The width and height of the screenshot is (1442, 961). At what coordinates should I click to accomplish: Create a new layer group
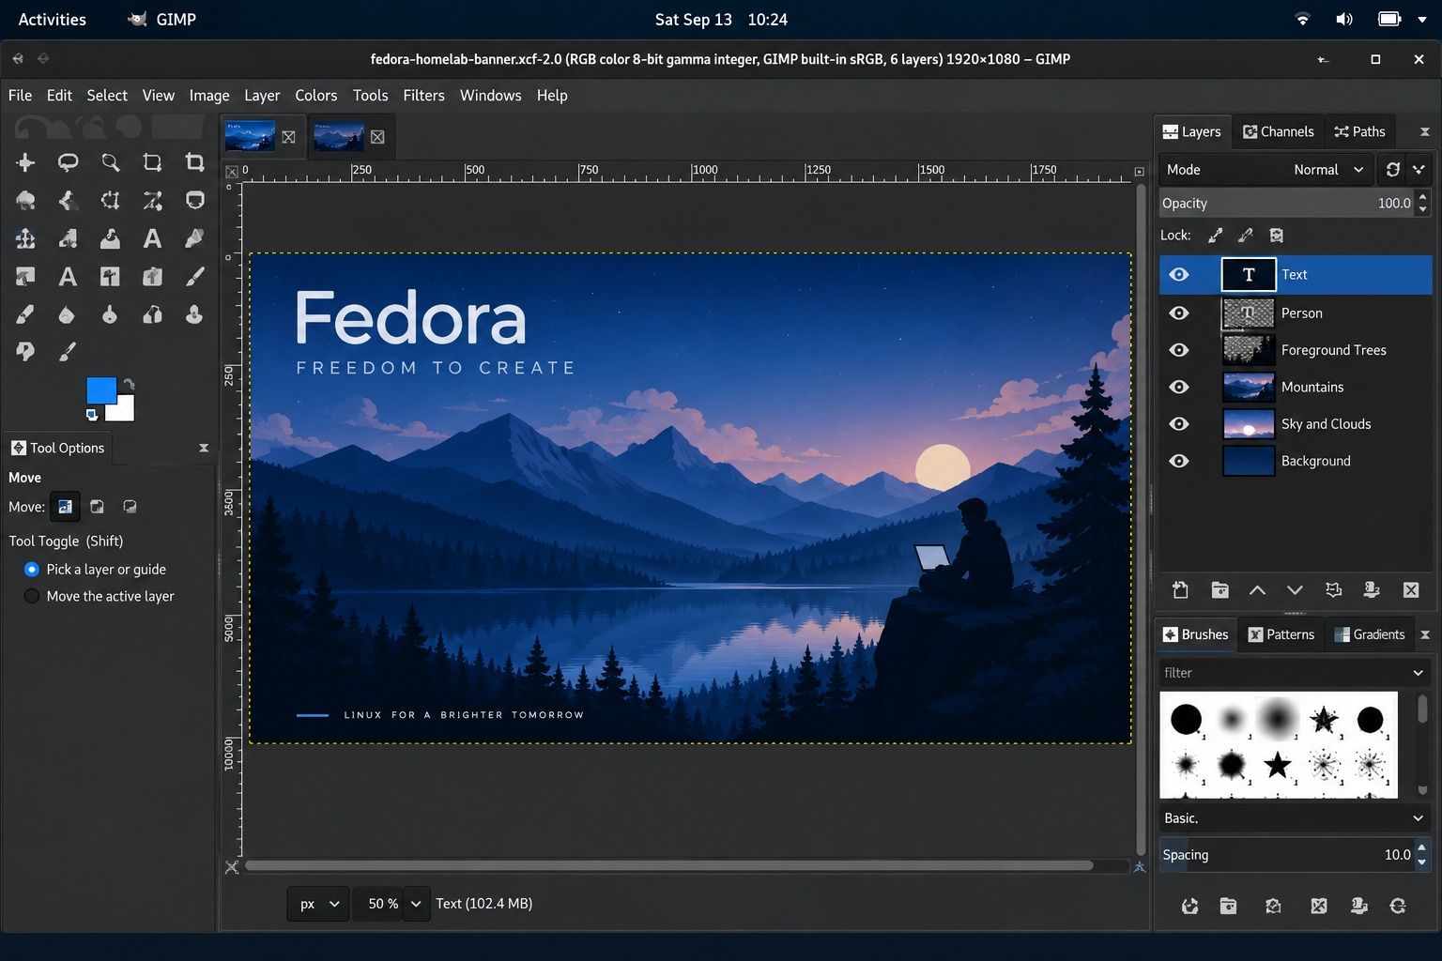(x=1220, y=589)
